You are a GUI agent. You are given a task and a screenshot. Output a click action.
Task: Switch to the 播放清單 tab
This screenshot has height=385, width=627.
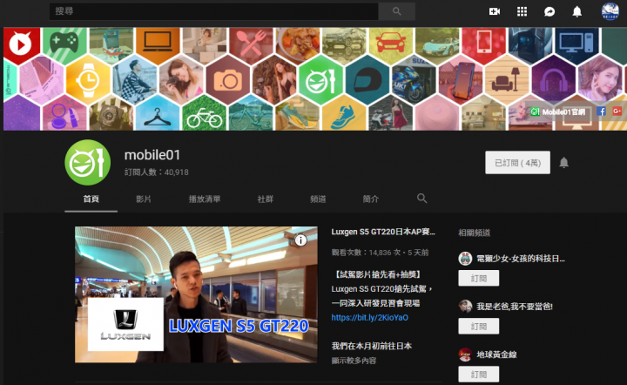click(205, 199)
